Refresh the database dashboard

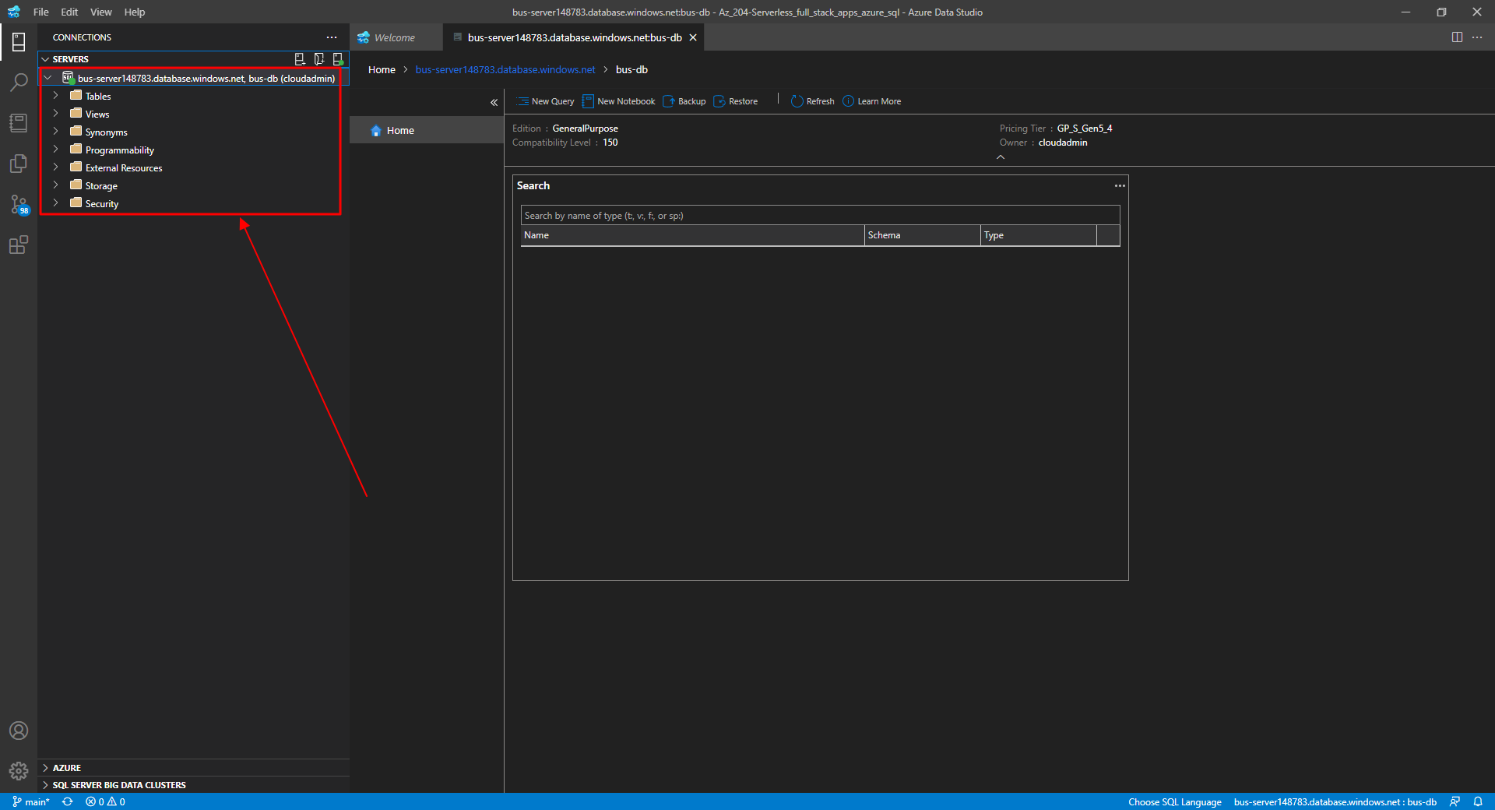(813, 101)
